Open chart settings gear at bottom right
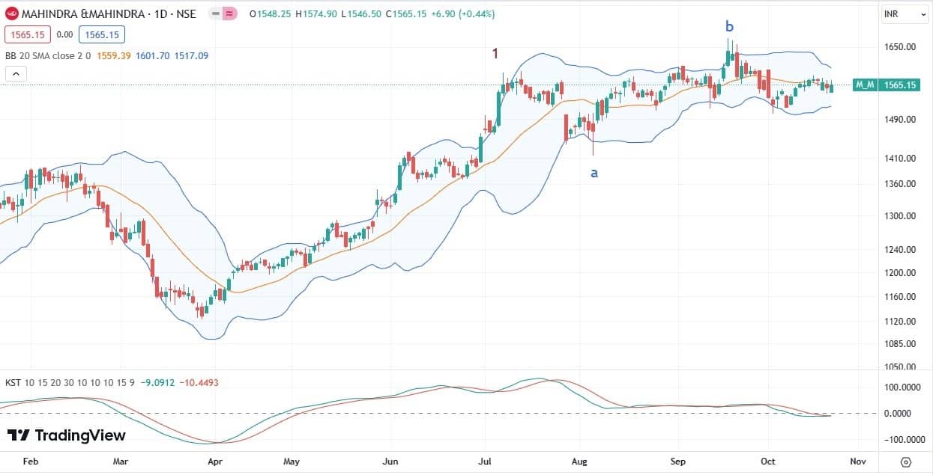This screenshot has width=933, height=475. click(906, 462)
